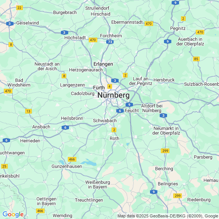Click the yellow 85 road shield
Screen dimensions: 219x219
[196, 59]
